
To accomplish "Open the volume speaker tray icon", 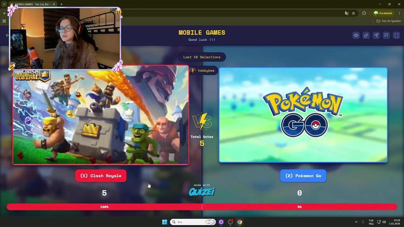I will (384, 222).
